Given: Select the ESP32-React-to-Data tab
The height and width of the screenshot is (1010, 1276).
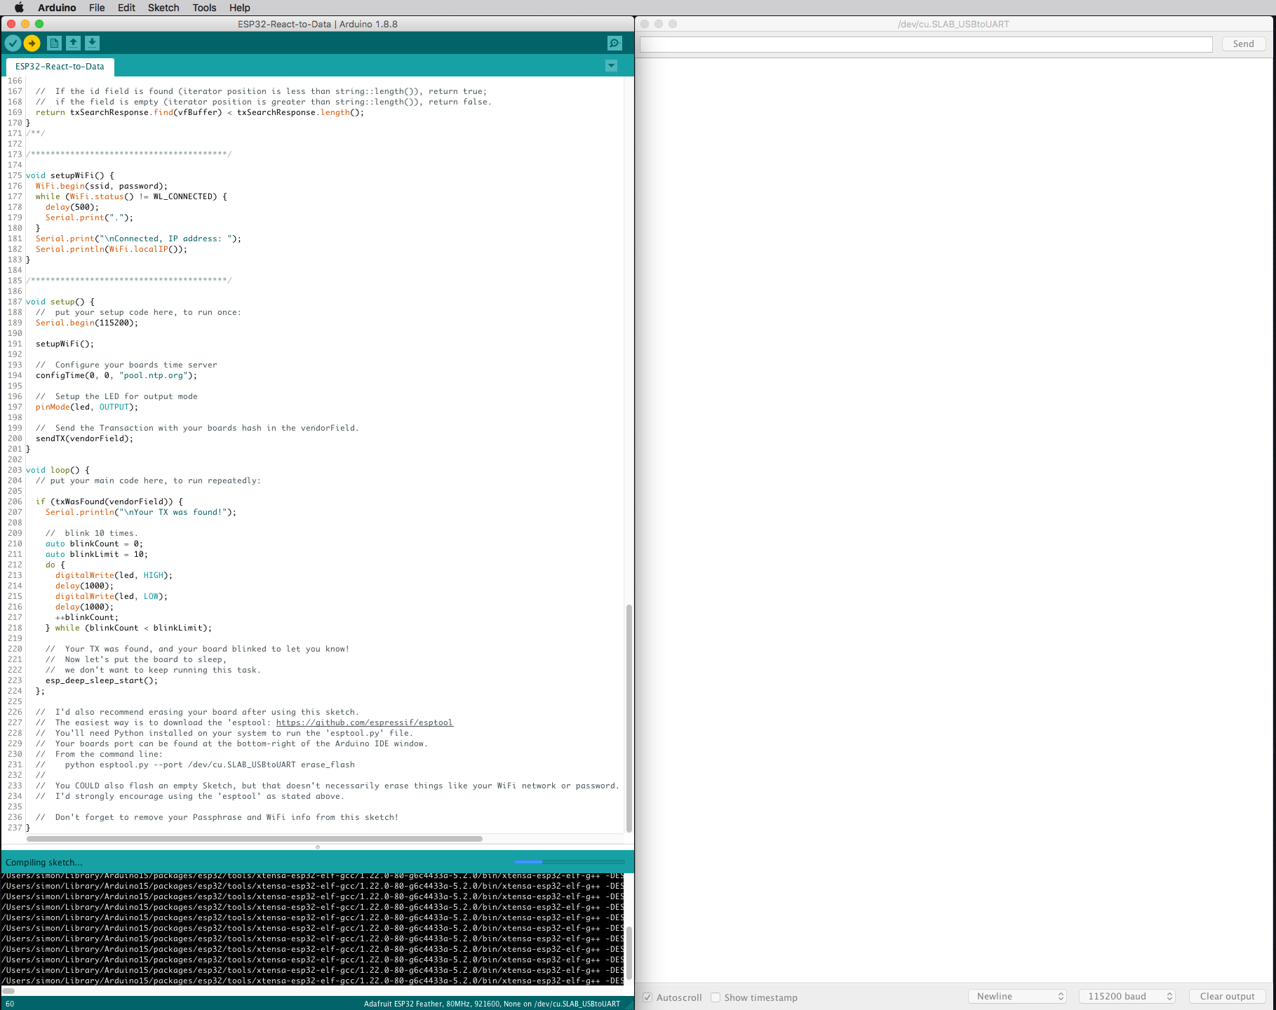Looking at the screenshot, I should pyautogui.click(x=60, y=67).
